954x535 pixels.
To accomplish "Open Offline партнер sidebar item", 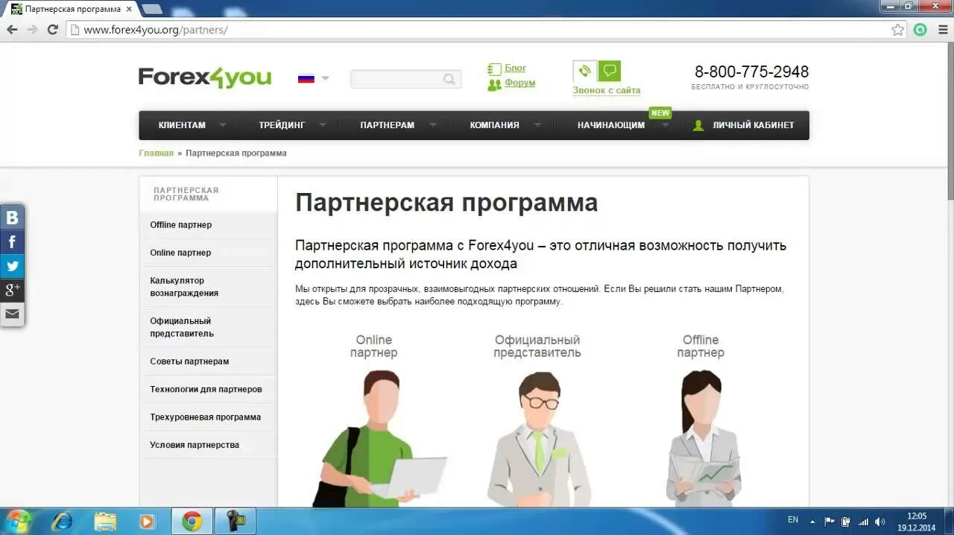I will click(208, 225).
